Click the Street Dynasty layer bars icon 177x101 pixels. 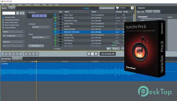pos(55,29)
